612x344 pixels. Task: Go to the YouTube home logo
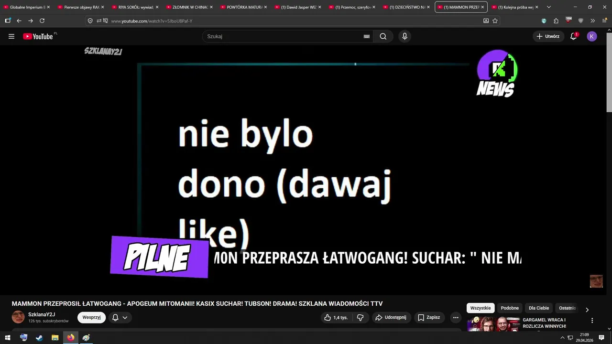38,36
